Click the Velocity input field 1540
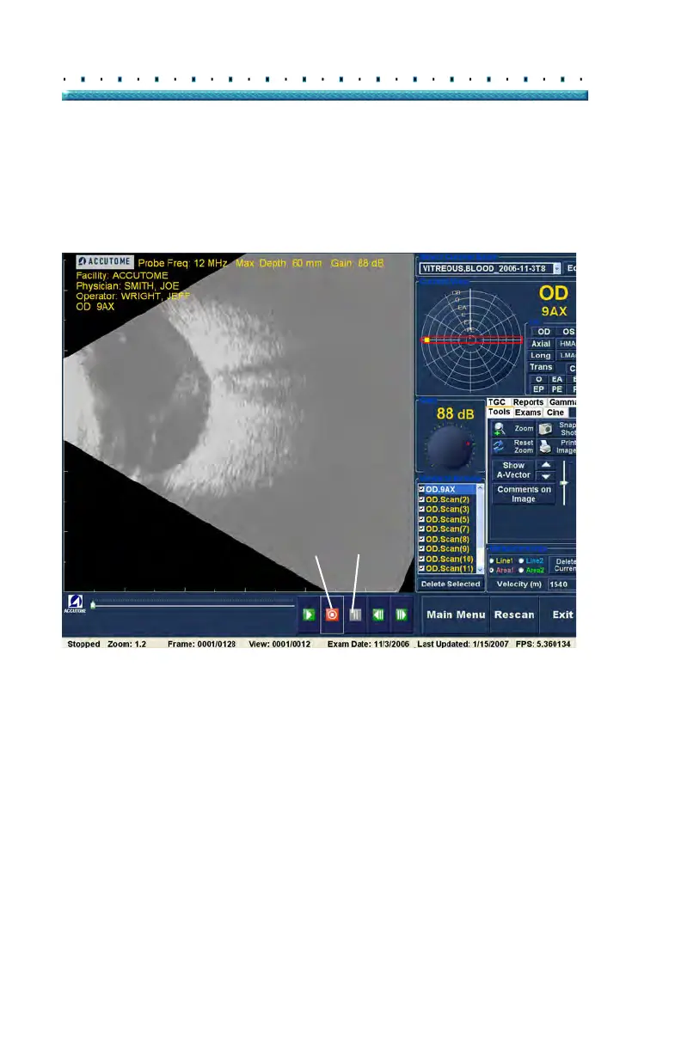681x1052 pixels. click(x=561, y=584)
